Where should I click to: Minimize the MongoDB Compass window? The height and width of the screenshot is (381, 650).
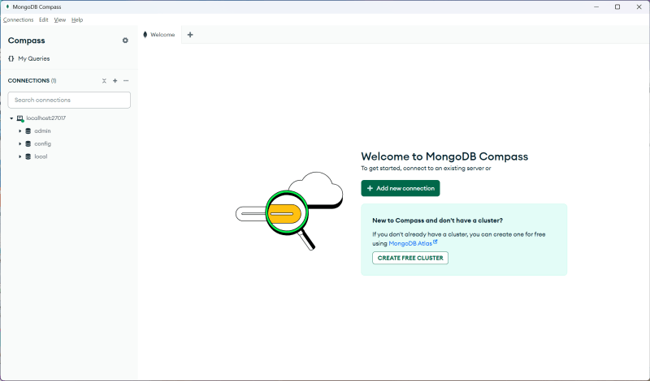(x=596, y=7)
